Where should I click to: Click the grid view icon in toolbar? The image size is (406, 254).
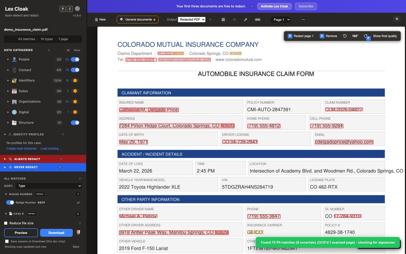tap(223, 20)
